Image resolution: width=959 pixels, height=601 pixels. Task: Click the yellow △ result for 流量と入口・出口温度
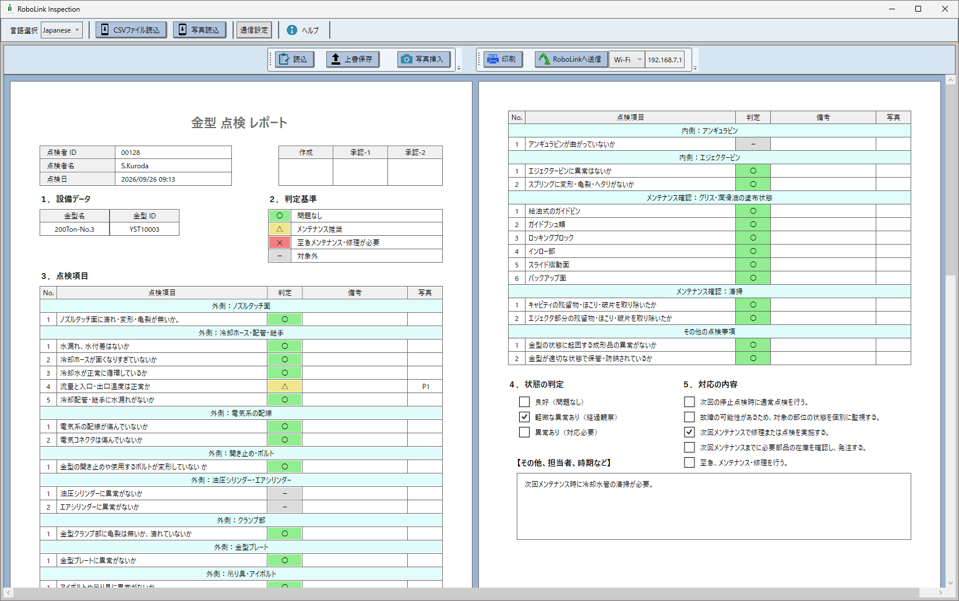coord(285,386)
